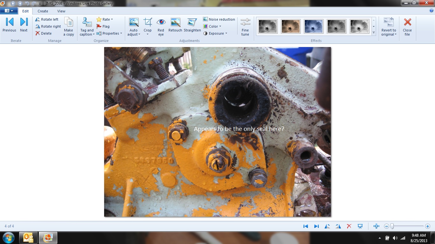Click Make a copy icon
This screenshot has width=435, height=244.
click(68, 27)
